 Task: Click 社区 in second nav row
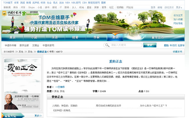(111, 7)
